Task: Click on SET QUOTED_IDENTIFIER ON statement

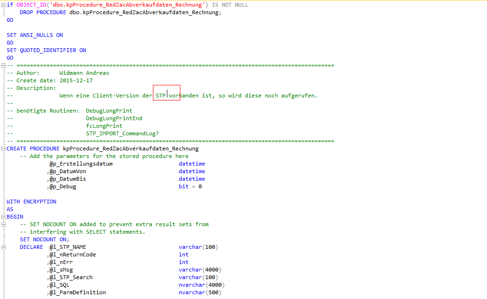Action: (x=46, y=50)
